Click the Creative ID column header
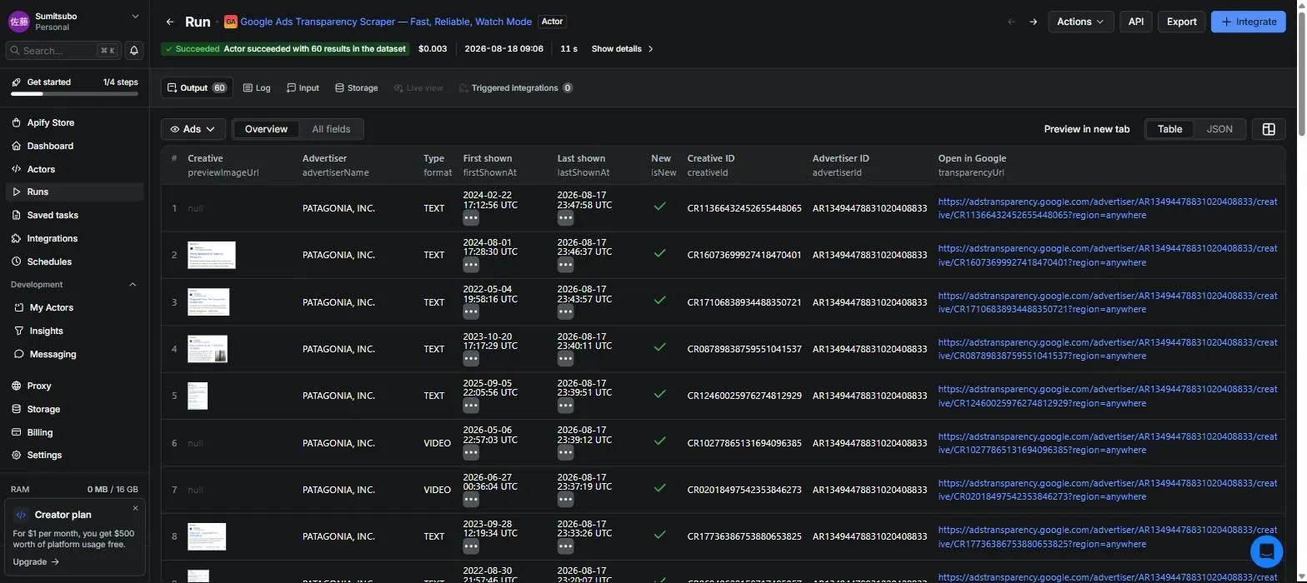Image resolution: width=1307 pixels, height=583 pixels. [x=711, y=158]
